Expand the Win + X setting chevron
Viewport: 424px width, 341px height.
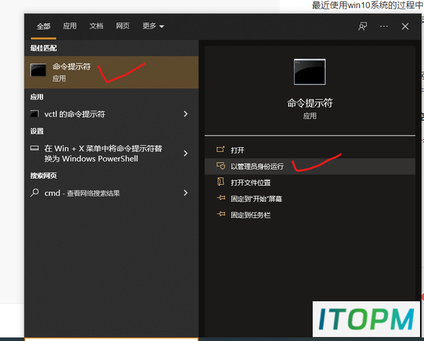185,153
